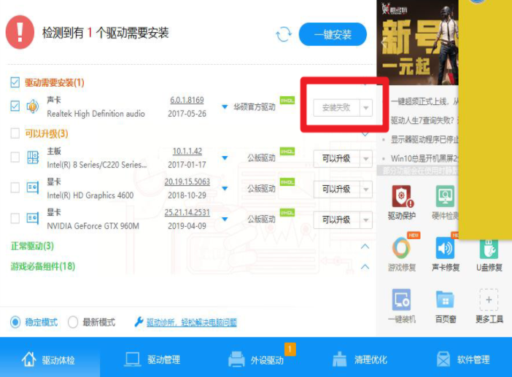Viewport: 512px width, 377px height.
Task: Open version dropdown arrow for Intel HD Graphics
Action: (225, 188)
